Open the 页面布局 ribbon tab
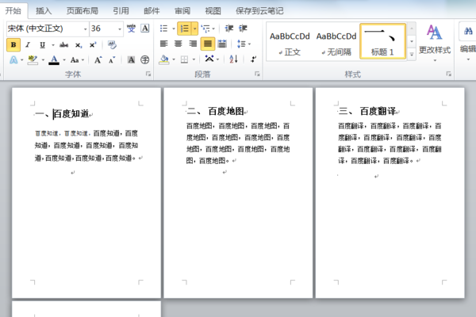This screenshot has width=476, height=317. click(82, 10)
